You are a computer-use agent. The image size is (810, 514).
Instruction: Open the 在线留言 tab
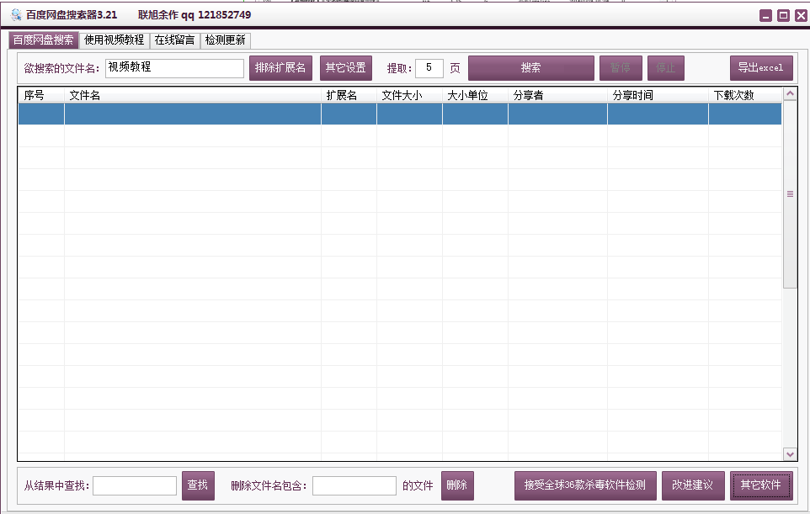174,40
